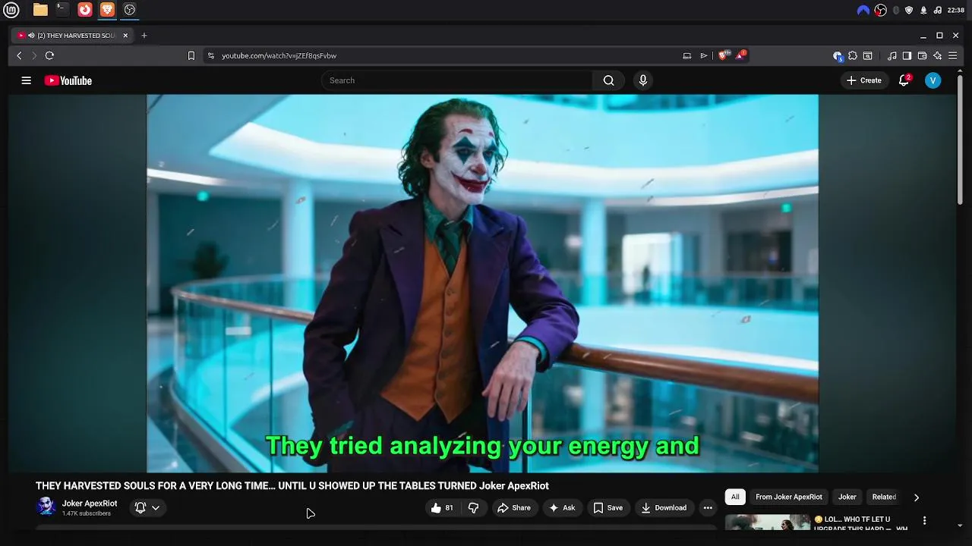Select the Joker chip filter
The image size is (972, 546).
847,497
